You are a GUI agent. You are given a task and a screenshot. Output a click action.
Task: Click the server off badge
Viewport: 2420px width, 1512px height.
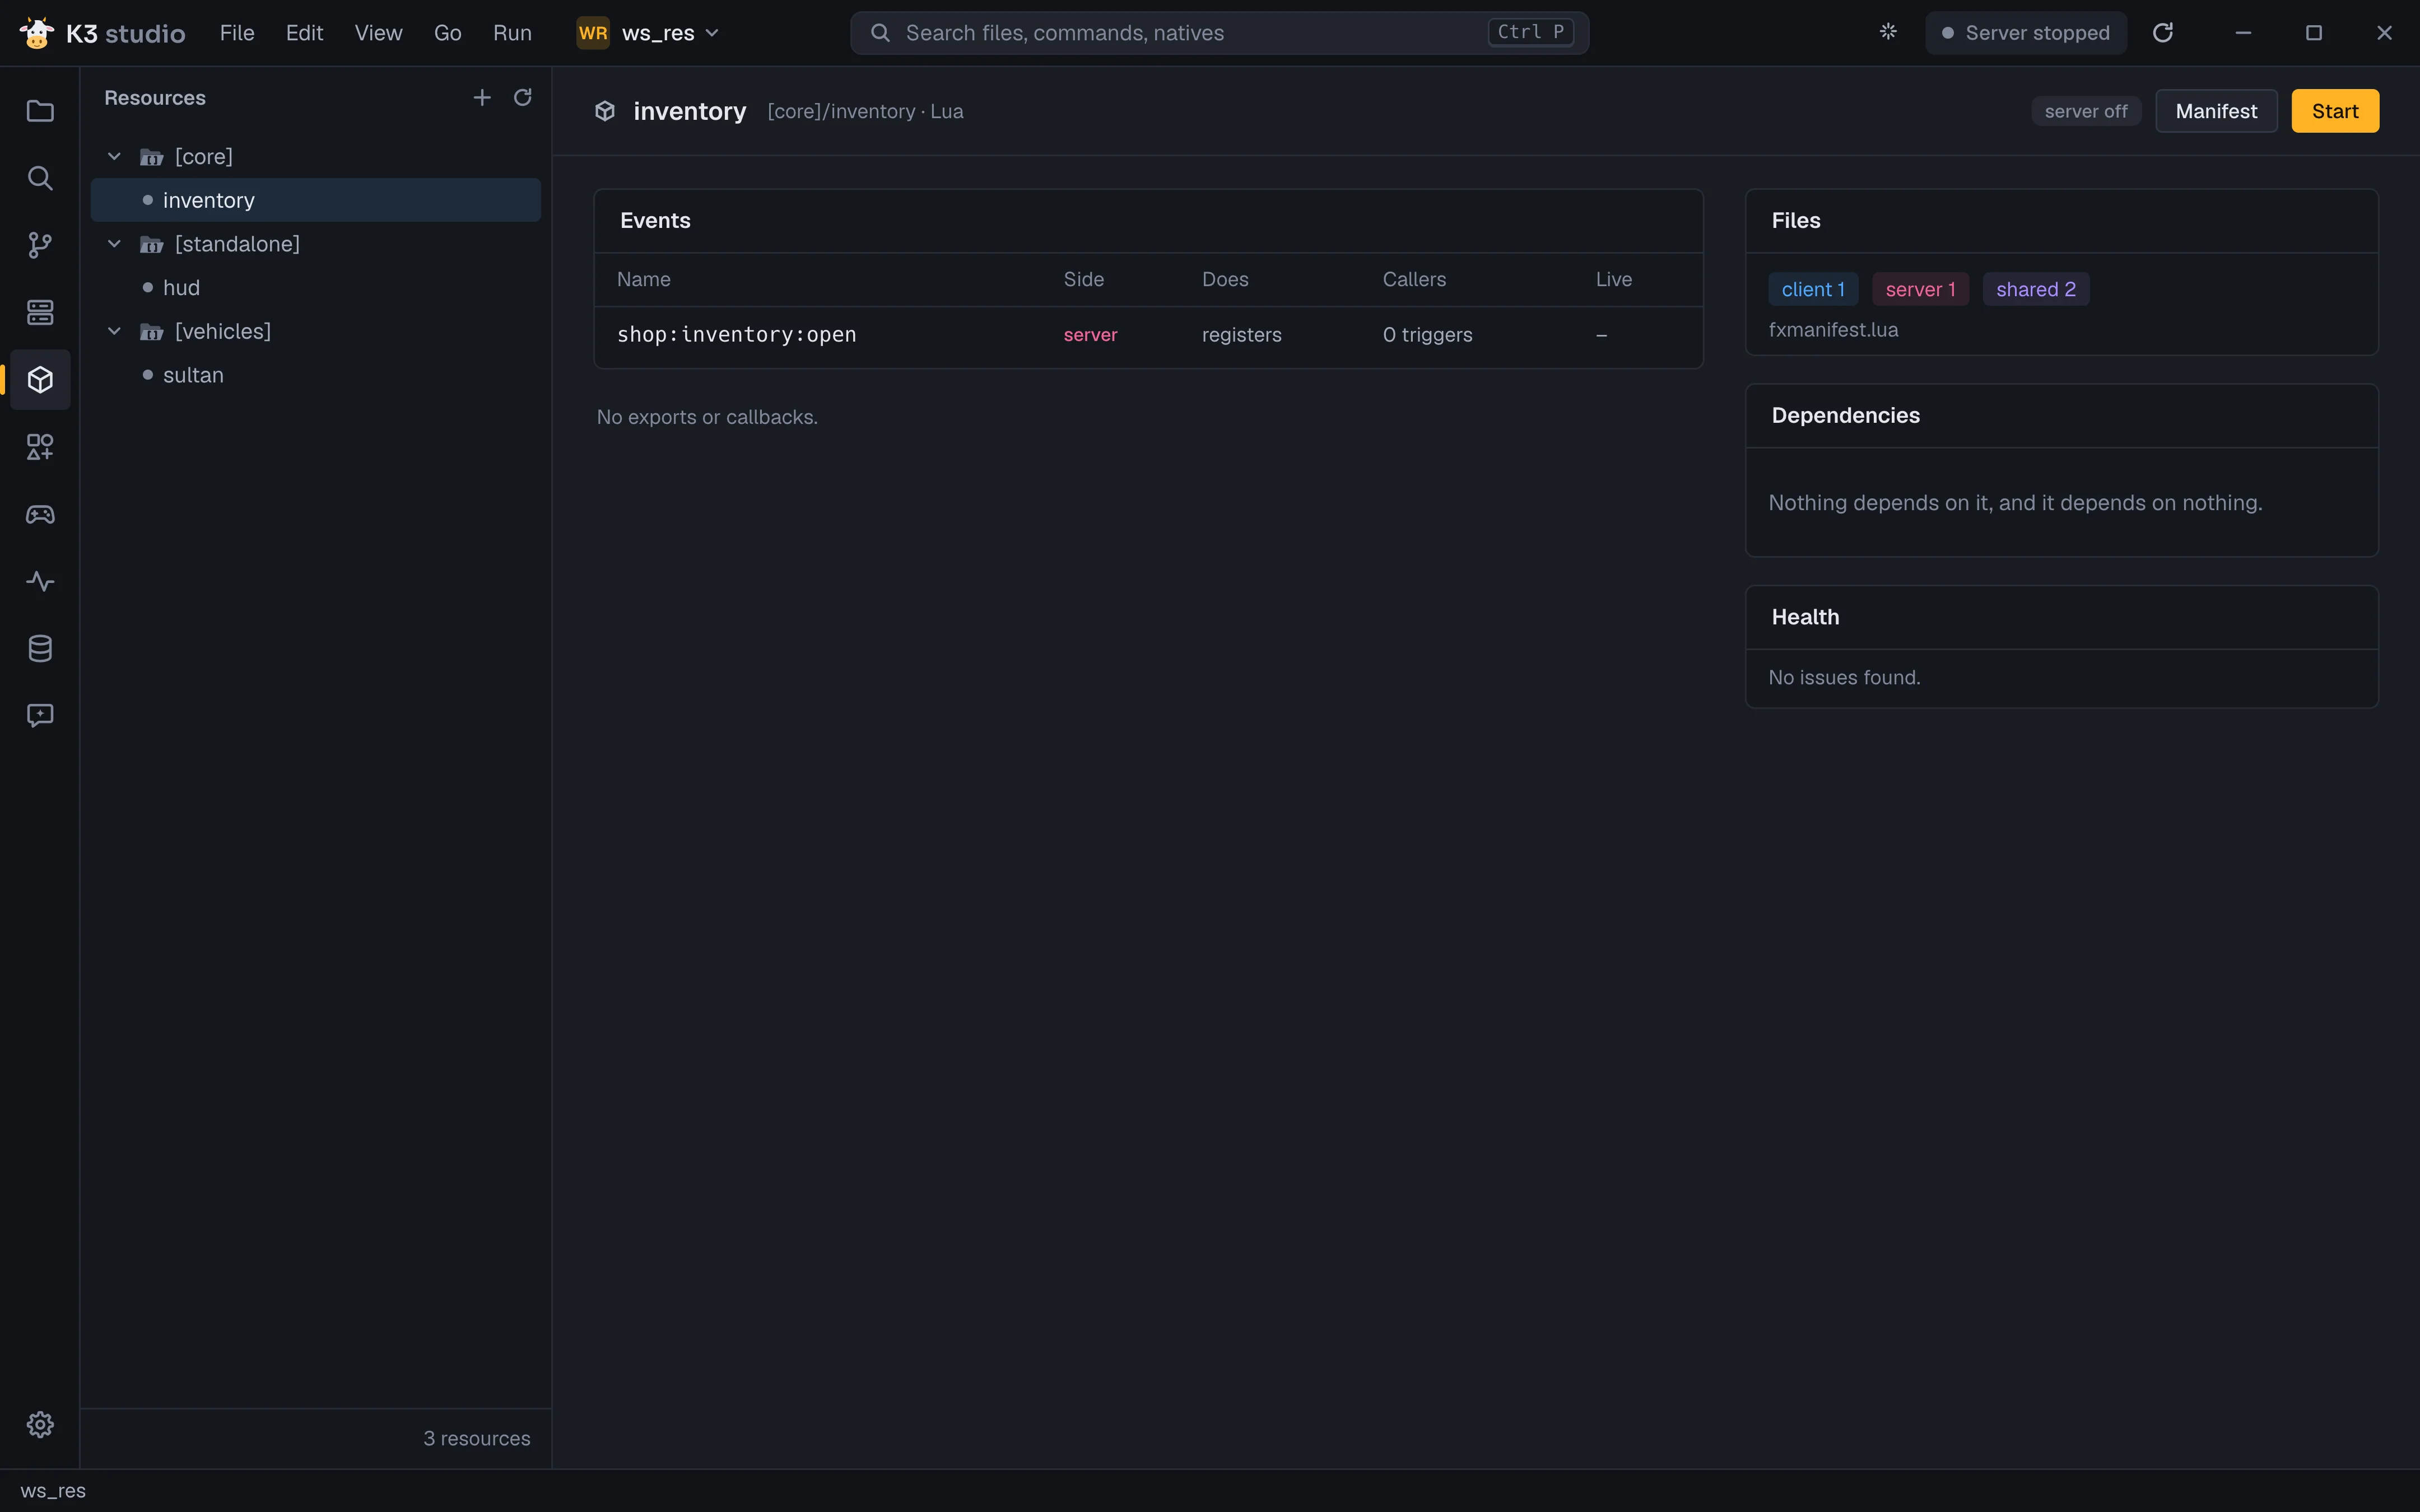click(x=2086, y=111)
